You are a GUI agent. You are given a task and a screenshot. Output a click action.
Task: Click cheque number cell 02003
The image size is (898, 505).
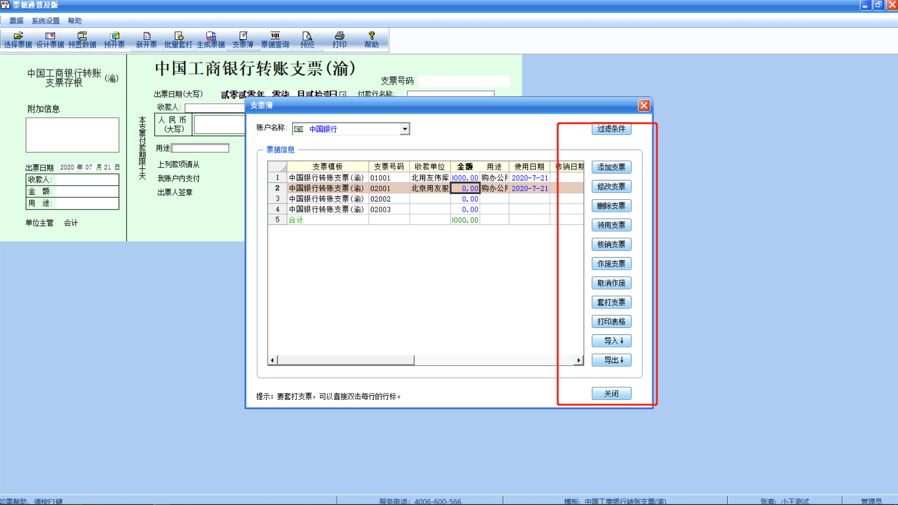point(389,209)
